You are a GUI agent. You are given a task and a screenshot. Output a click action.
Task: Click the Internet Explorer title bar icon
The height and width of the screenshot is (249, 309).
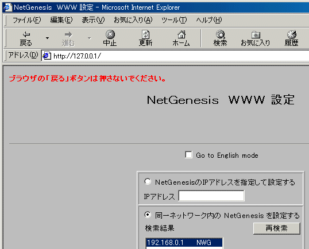coord(7,7)
